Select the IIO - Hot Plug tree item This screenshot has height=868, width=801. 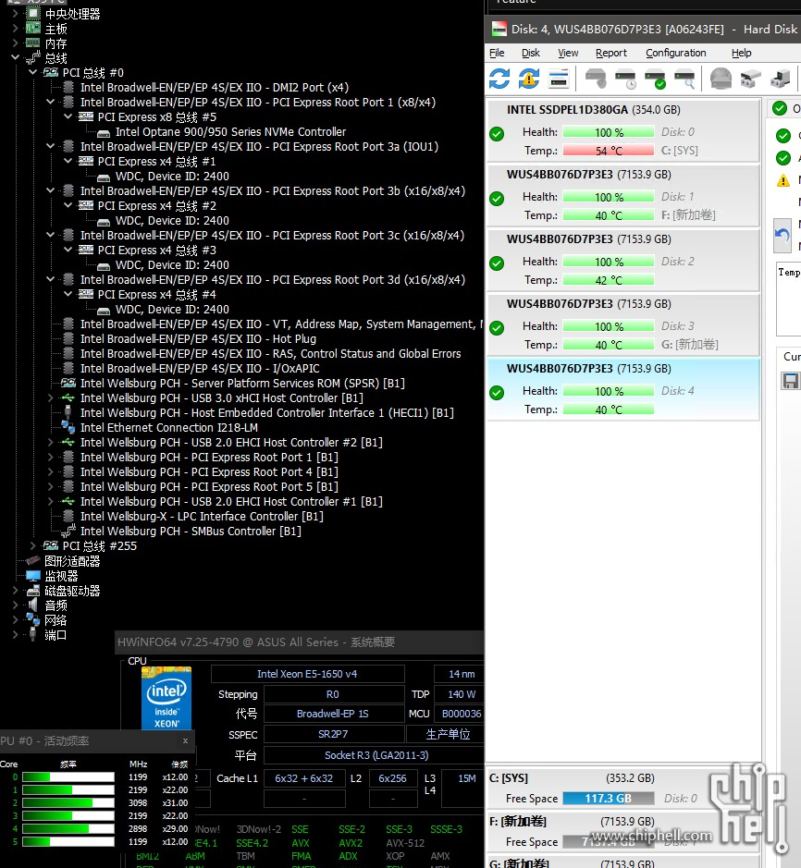(x=198, y=338)
